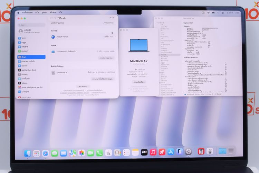Launch Safari from the Dock
This screenshot has width=259, height=173.
[46, 153]
